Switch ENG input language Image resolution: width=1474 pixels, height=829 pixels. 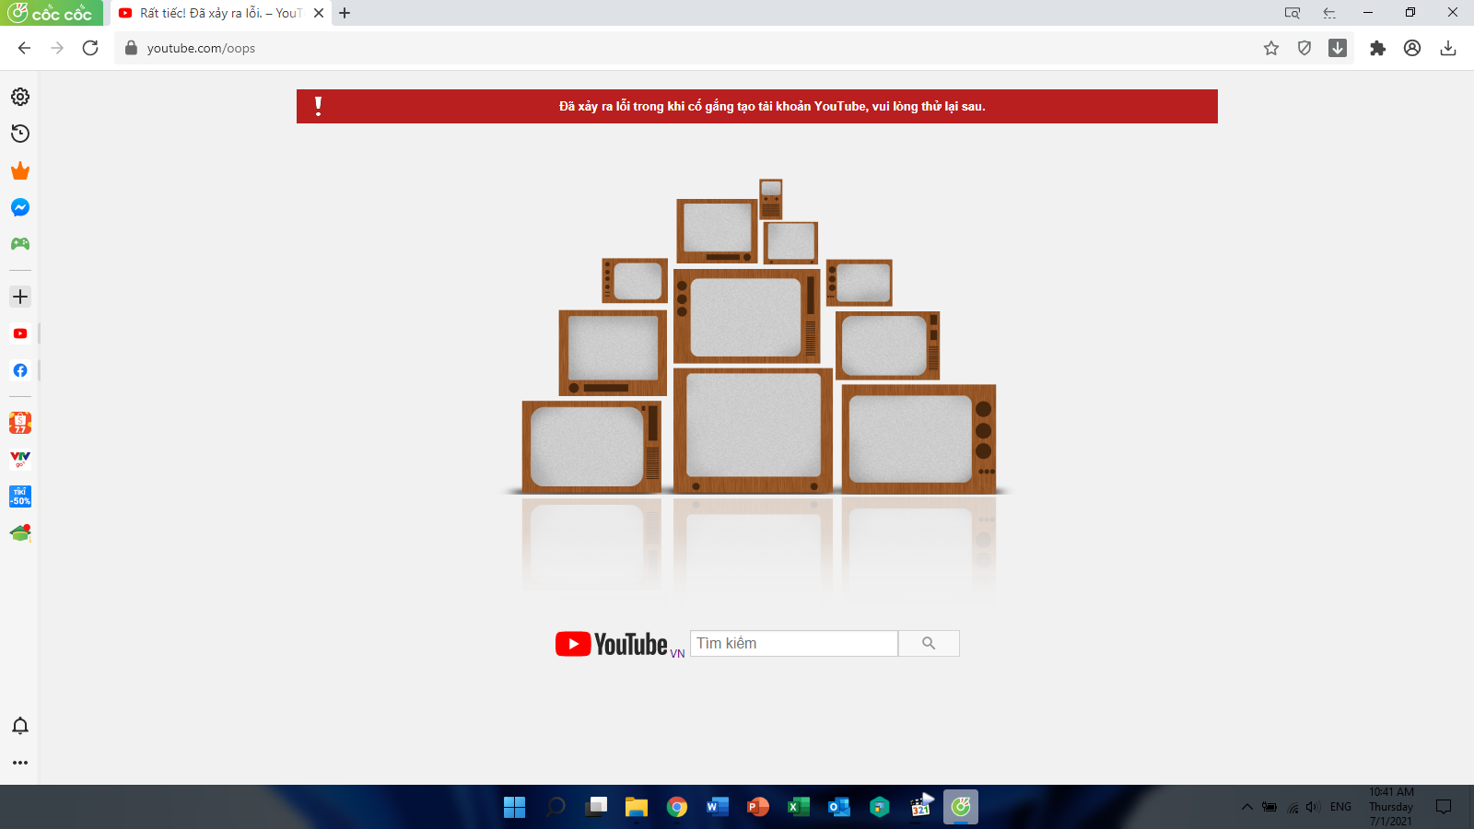(1340, 807)
